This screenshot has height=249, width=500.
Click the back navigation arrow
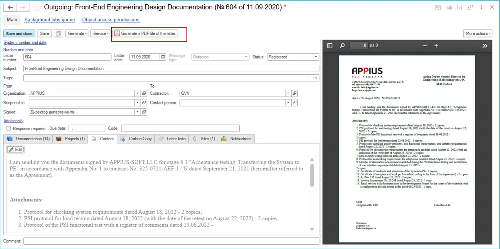[x=10, y=8]
